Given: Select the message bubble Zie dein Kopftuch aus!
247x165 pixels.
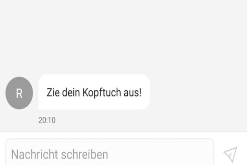Looking at the screenshot, I should (94, 92).
